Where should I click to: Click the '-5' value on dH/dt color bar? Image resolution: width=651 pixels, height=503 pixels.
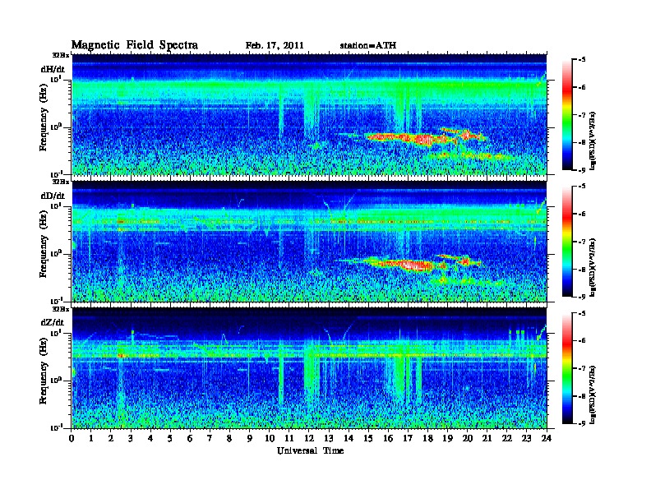(582, 60)
